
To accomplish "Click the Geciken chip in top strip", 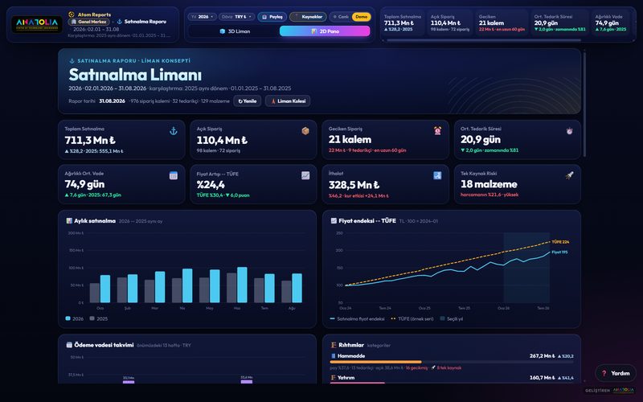I will click(502, 23).
